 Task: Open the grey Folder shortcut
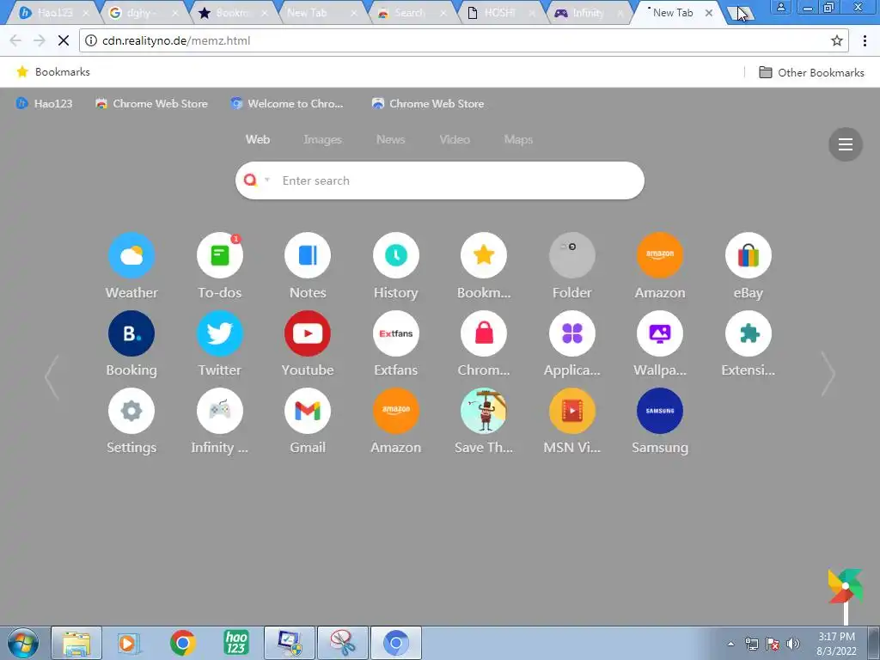(x=571, y=255)
